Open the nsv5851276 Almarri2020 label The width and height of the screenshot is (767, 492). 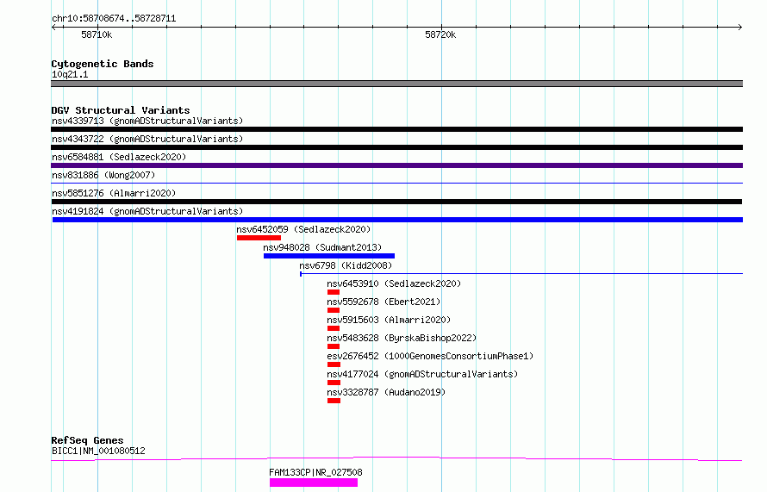click(114, 193)
